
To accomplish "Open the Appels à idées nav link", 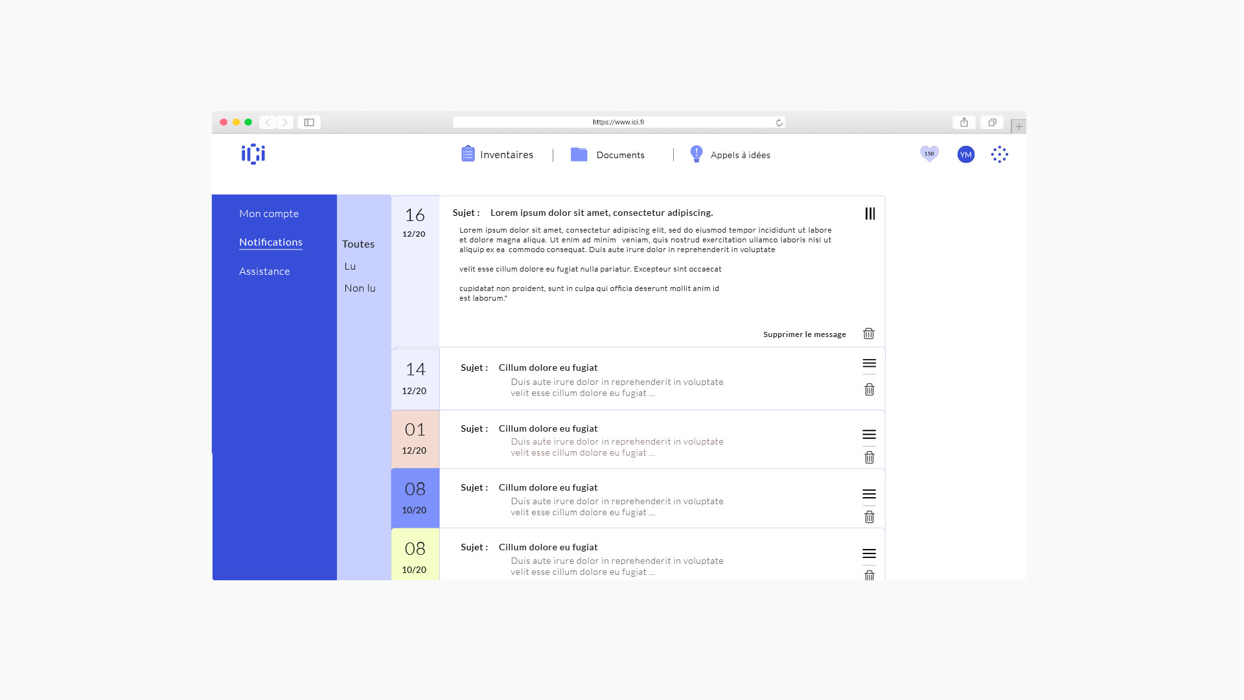I will [741, 155].
